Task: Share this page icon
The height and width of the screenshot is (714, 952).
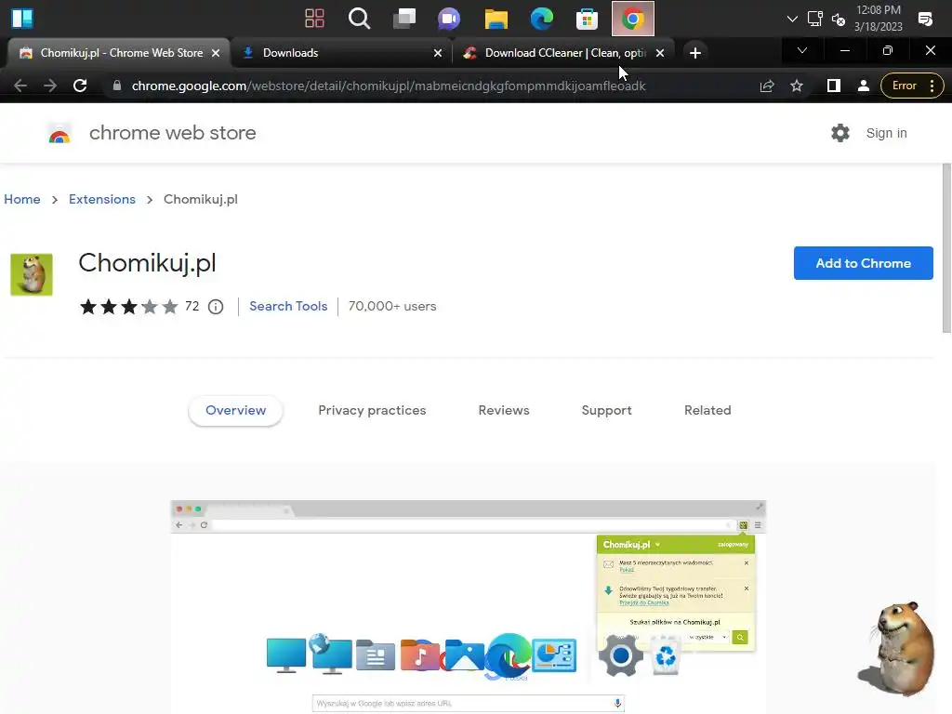Action: click(767, 86)
